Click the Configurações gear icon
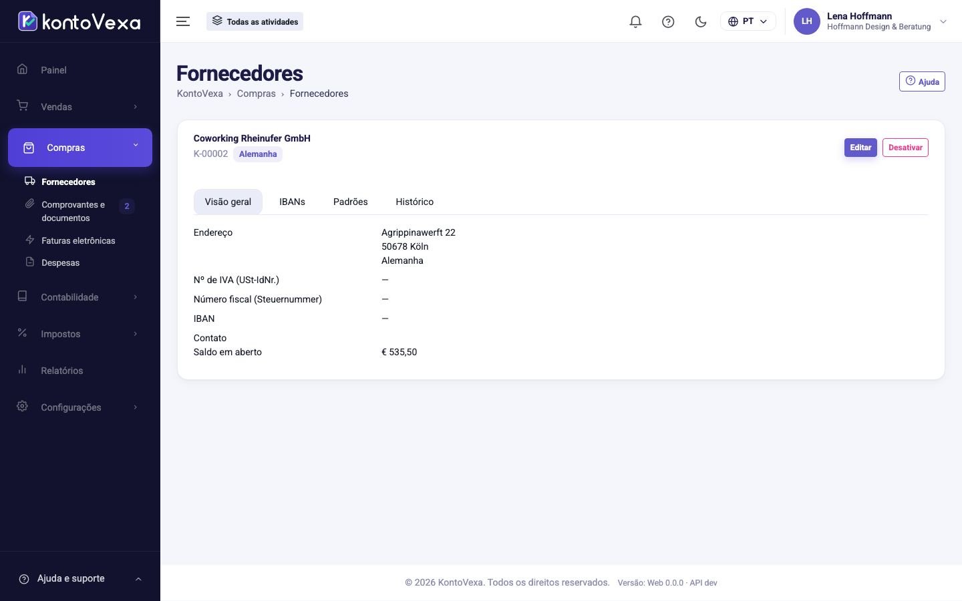Image resolution: width=962 pixels, height=601 pixels. click(22, 406)
